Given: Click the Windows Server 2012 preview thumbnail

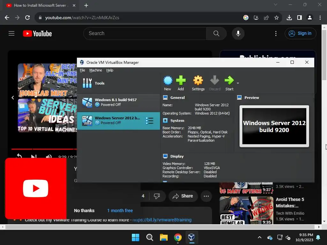Looking at the screenshot, I should coord(274,126).
